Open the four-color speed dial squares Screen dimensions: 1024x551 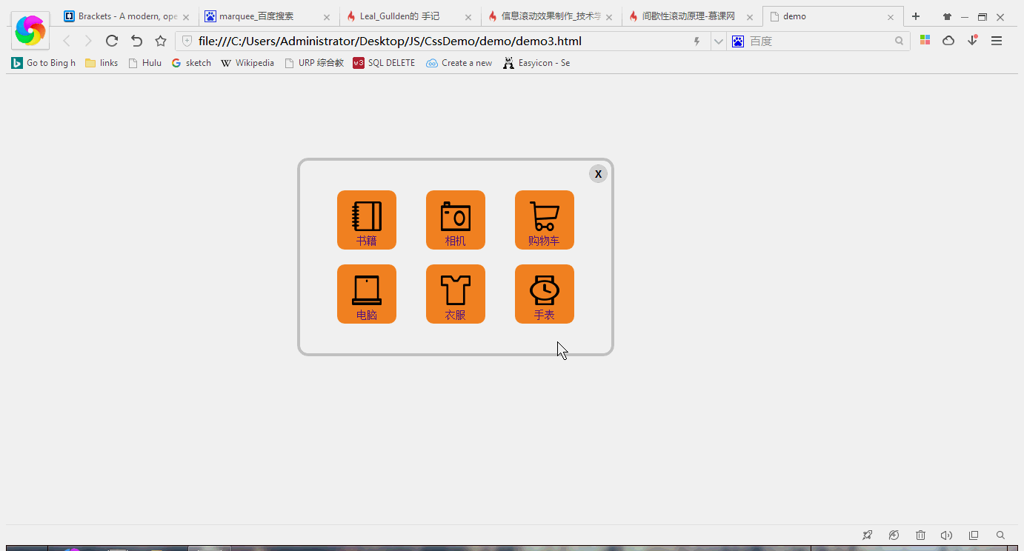[x=925, y=40]
